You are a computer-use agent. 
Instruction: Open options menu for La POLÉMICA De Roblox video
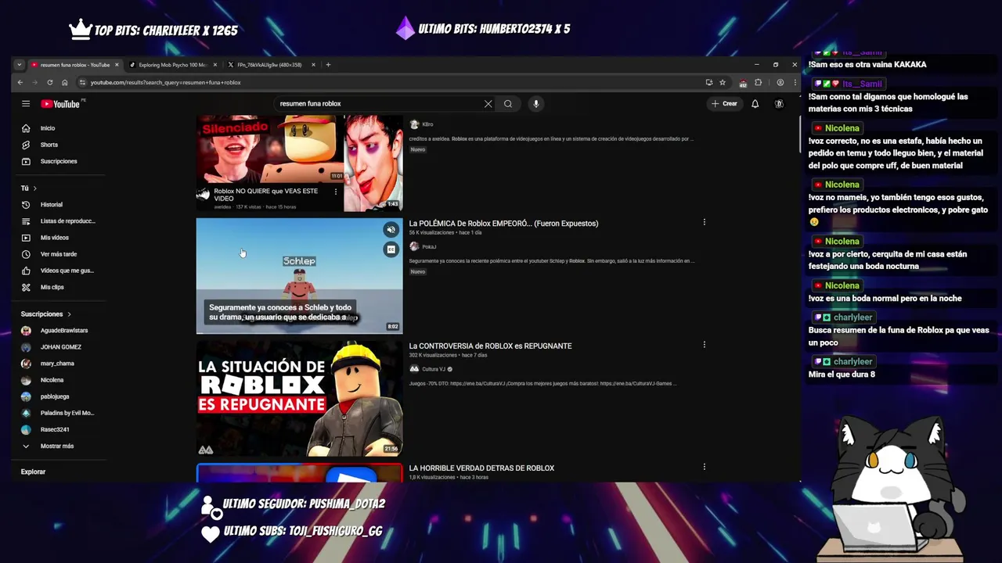pos(704,222)
